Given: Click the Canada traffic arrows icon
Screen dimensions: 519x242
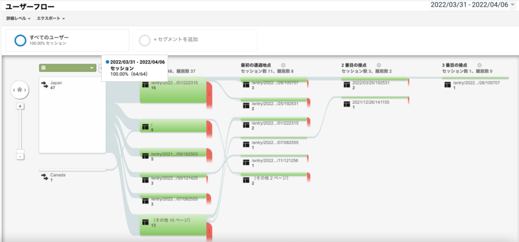Looking at the screenshot, I should pos(45,177).
